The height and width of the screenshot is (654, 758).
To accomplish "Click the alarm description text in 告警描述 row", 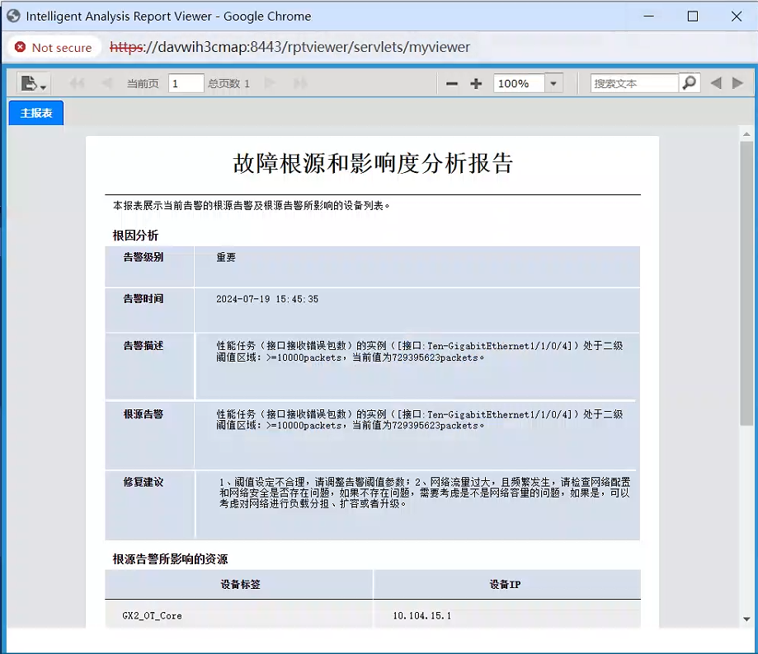I will coord(419,352).
